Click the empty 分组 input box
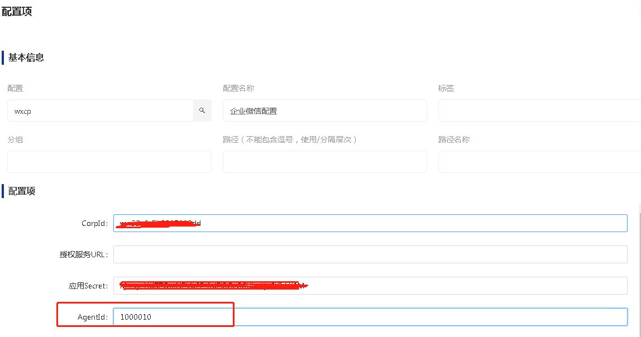Screen dimensions: 641x337 point(109,162)
